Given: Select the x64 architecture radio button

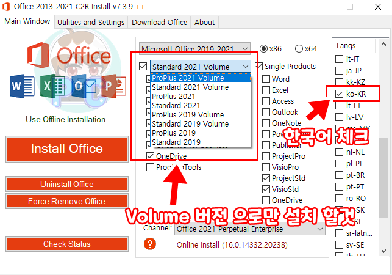Looking at the screenshot, I should [x=299, y=49].
